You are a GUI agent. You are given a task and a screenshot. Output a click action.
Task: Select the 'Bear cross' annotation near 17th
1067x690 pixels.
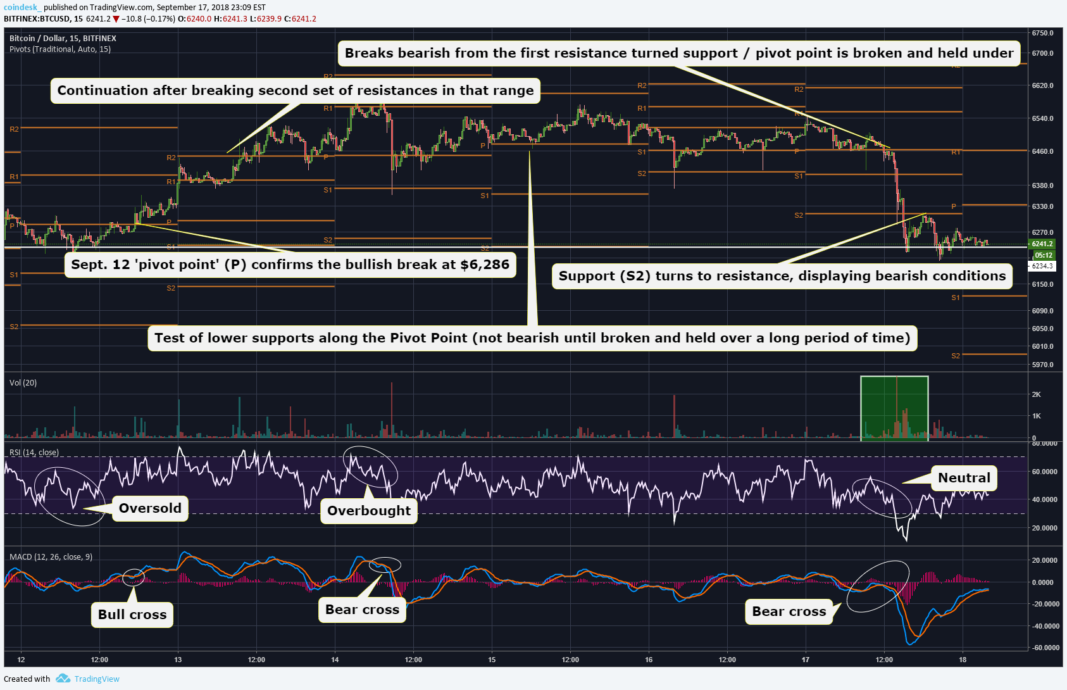point(789,612)
